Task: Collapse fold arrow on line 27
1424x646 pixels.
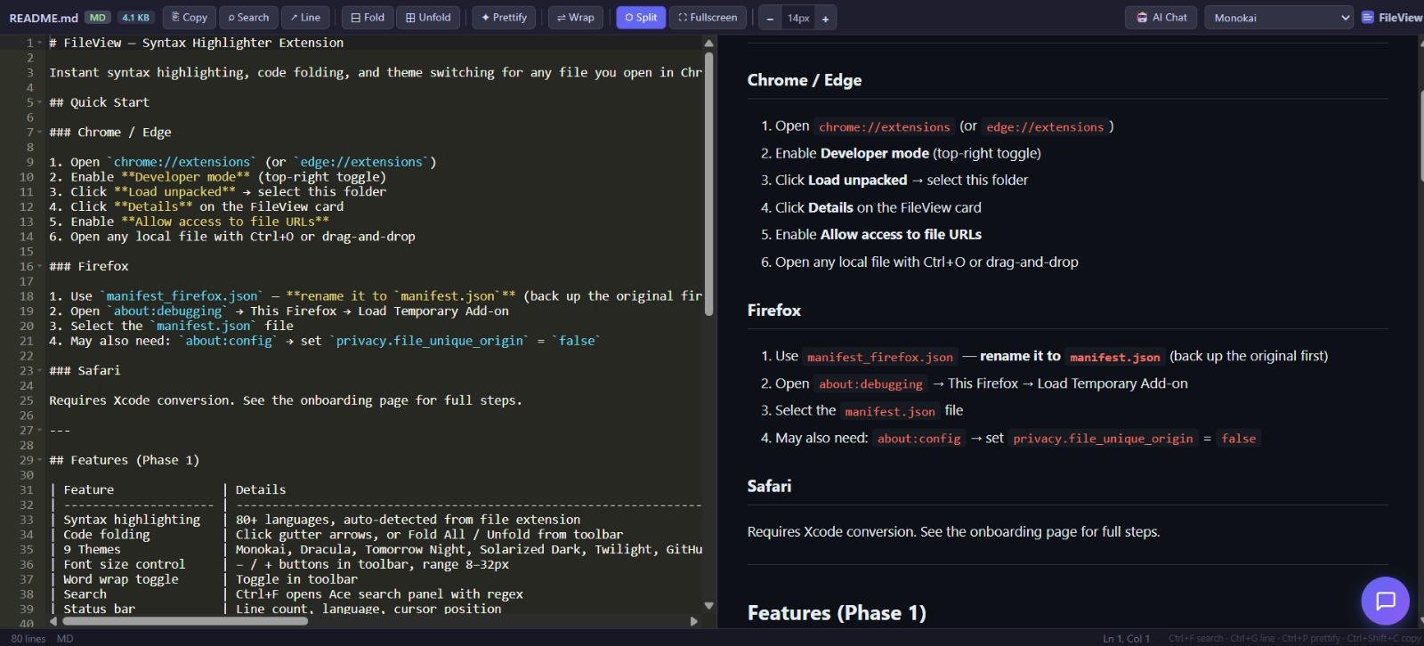Action: pyautogui.click(x=39, y=430)
